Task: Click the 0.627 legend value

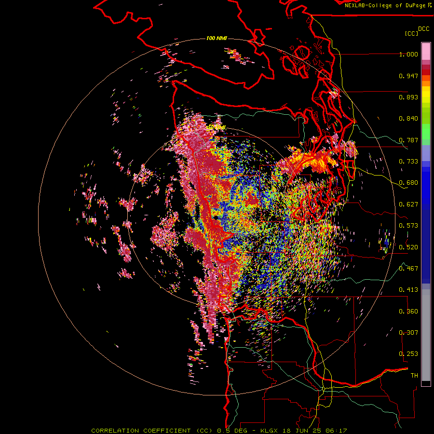Action: point(408,204)
